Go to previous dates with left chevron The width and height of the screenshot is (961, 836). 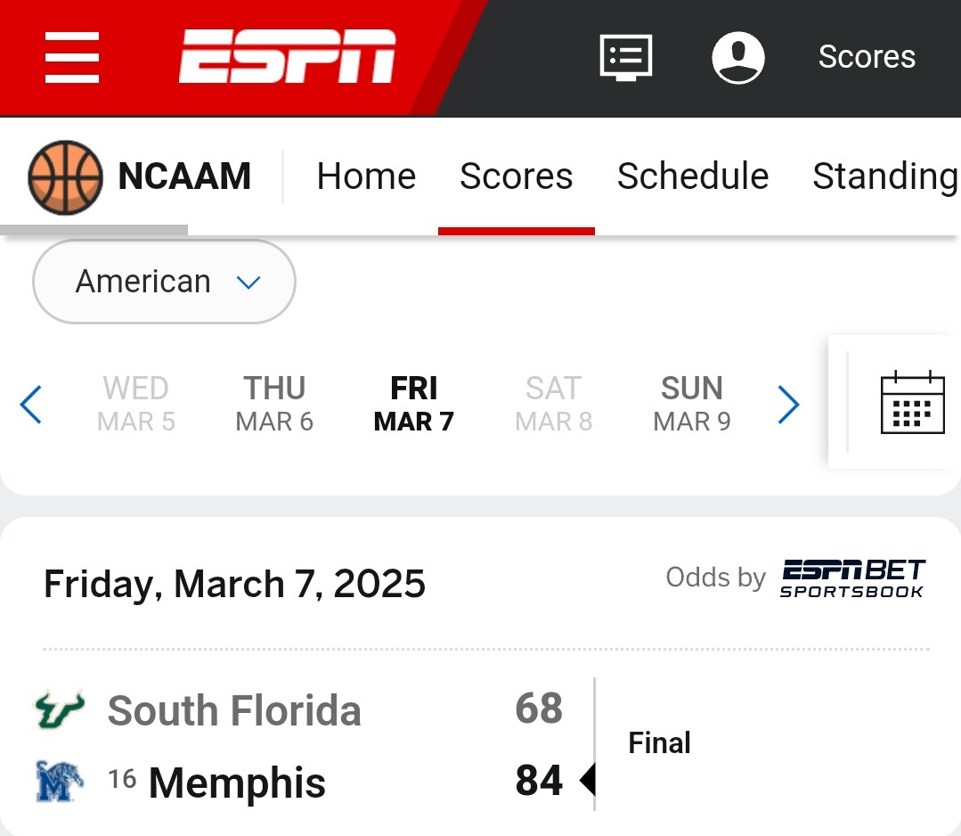[x=30, y=405]
